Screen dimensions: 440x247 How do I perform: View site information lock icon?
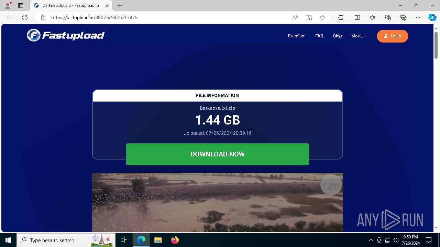[43, 17]
